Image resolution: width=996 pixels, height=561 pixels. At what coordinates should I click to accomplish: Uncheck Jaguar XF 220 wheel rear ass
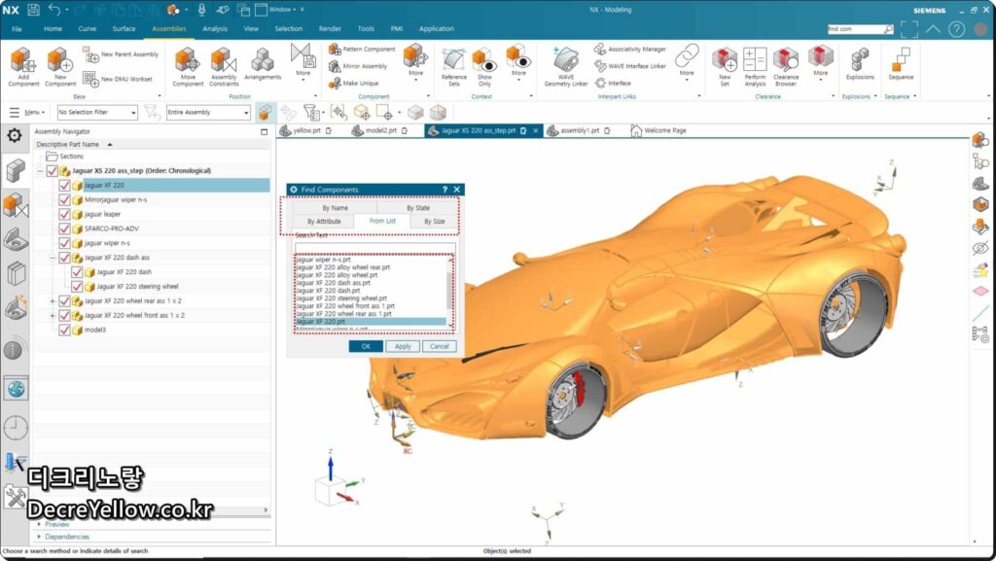tap(64, 300)
